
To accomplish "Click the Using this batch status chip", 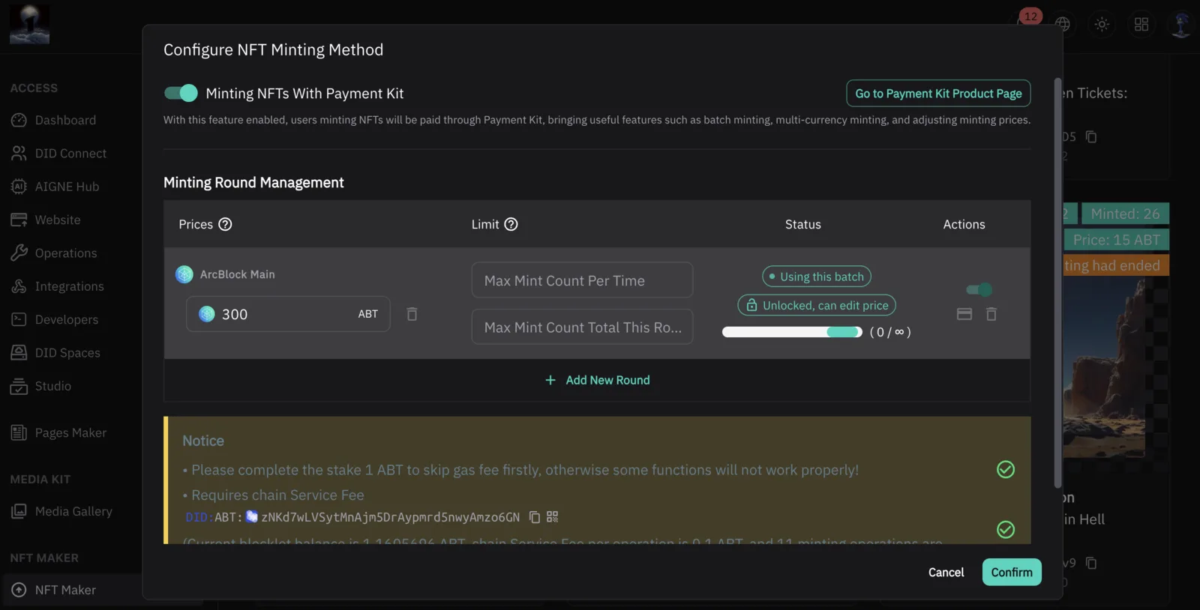I will tap(817, 277).
